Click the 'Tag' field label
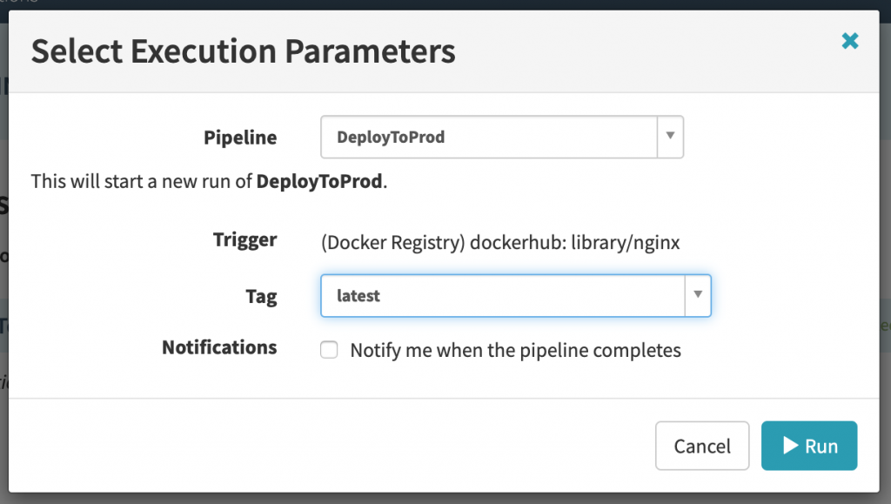The width and height of the screenshot is (891, 504). pos(261,297)
